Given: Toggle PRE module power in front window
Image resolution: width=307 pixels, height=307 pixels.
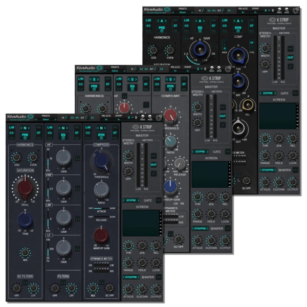Looking at the screenshot, I should click(x=25, y=136).
